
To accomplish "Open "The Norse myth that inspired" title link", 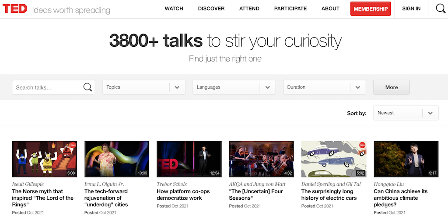I will tap(43, 198).
